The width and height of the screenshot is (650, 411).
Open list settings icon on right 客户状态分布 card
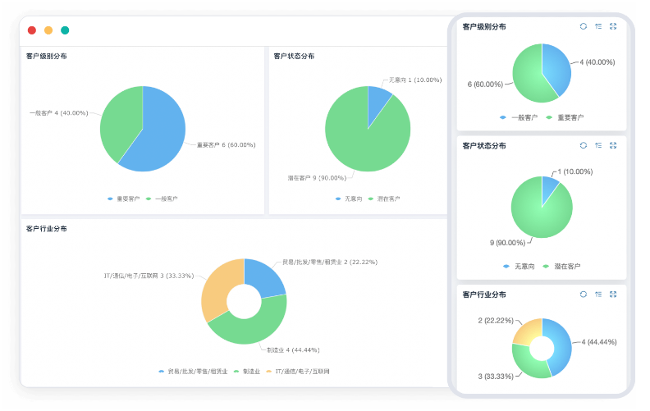[598, 145]
